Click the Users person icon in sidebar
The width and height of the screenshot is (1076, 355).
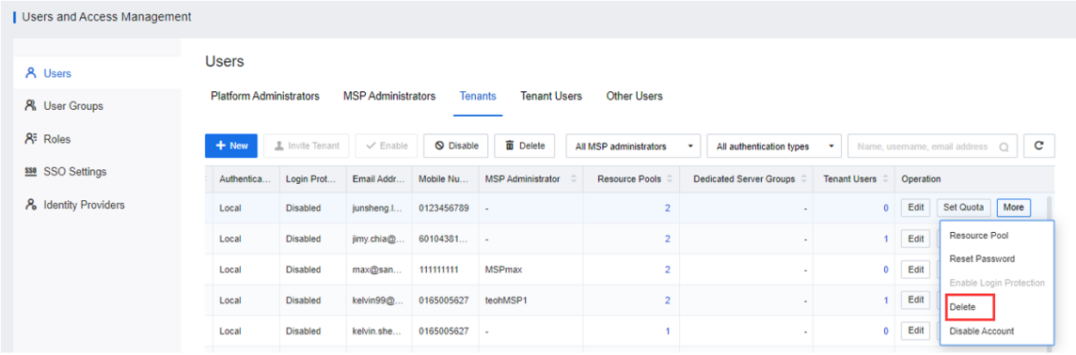tap(30, 73)
